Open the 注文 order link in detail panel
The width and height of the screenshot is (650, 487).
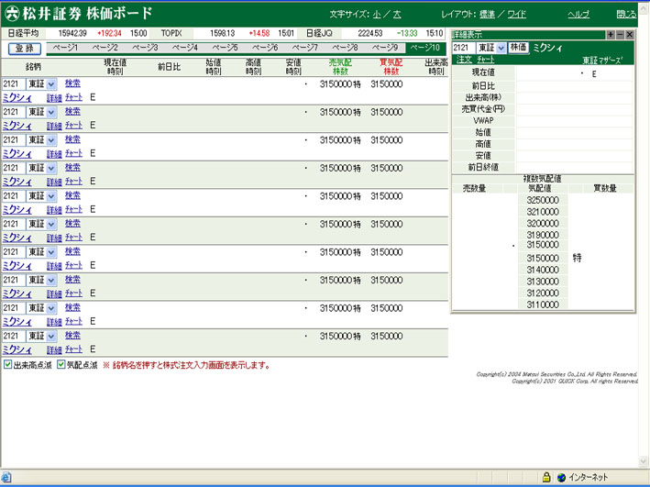464,60
